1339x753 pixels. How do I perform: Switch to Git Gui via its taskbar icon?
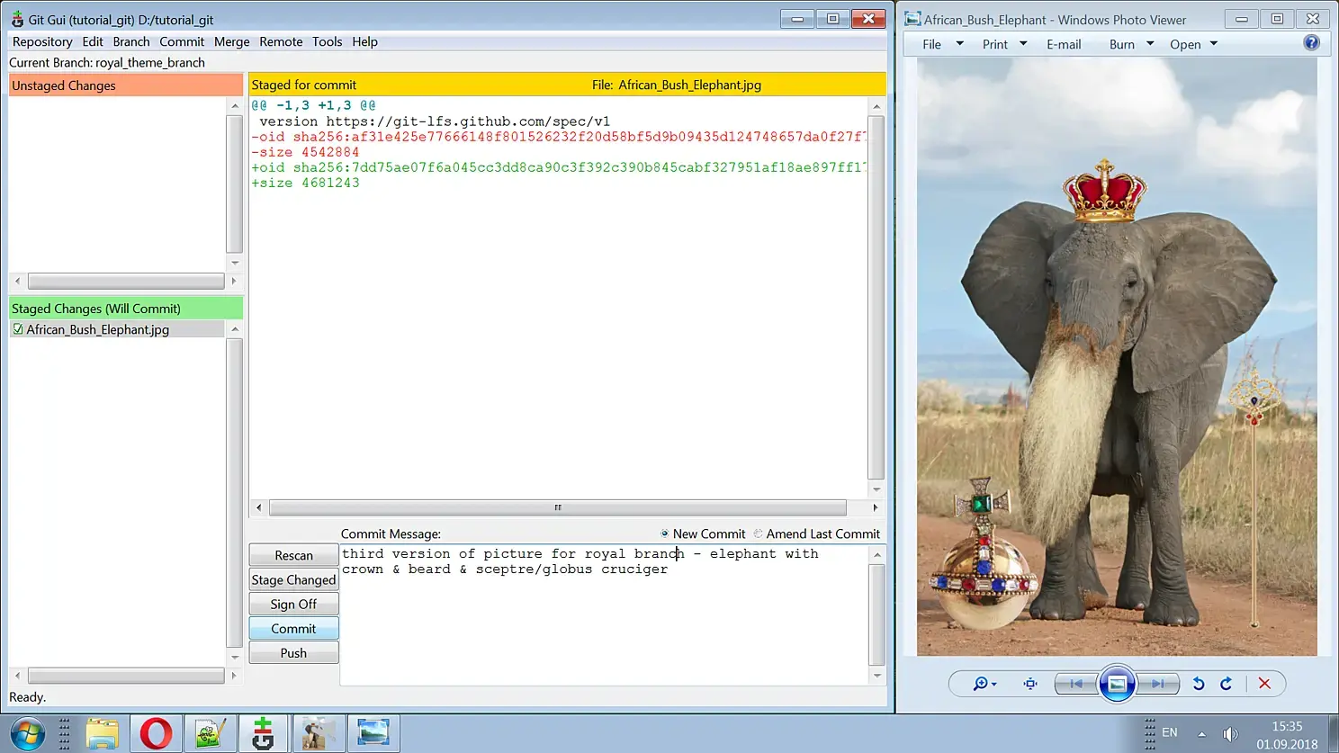[263, 734]
